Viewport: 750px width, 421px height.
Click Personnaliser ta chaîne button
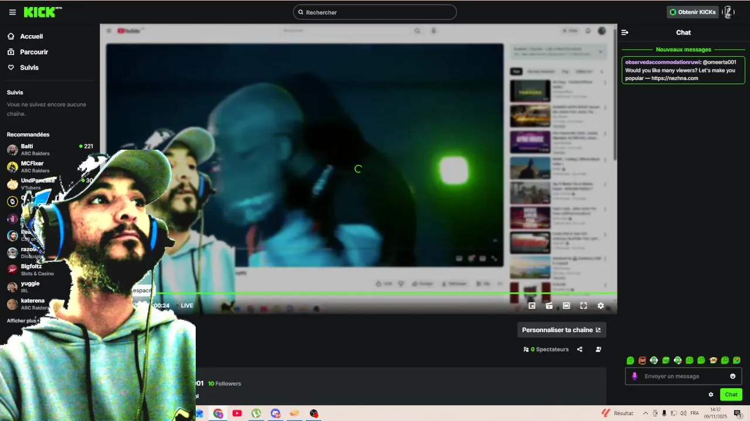[x=561, y=330]
